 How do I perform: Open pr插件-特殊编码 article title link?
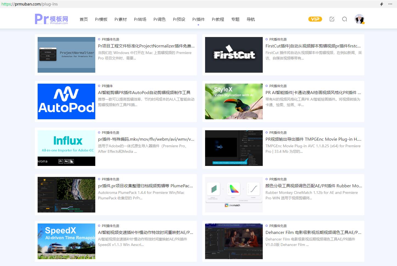click(146, 139)
